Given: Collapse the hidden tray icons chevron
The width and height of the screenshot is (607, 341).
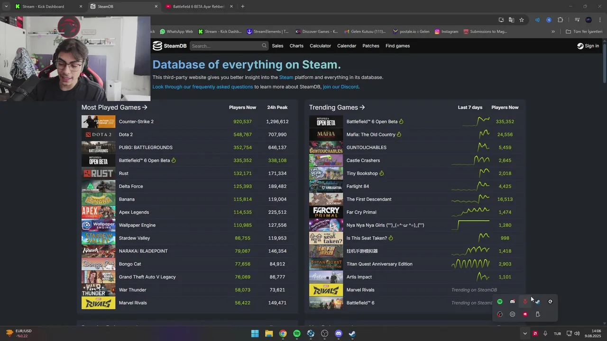Looking at the screenshot, I should 524,333.
